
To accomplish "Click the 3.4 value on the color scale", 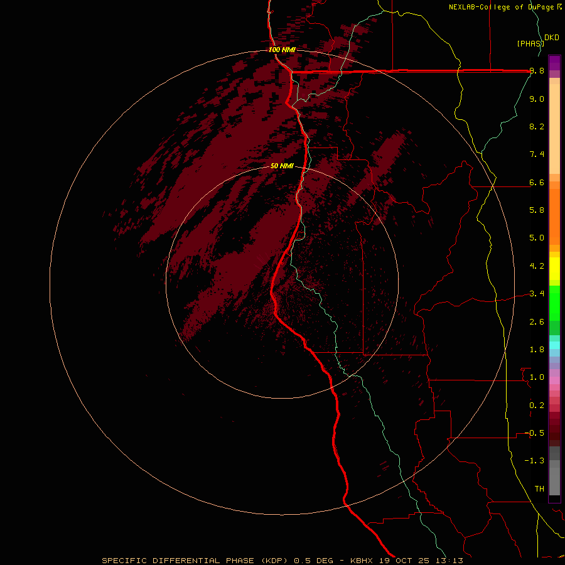I will click(x=537, y=294).
